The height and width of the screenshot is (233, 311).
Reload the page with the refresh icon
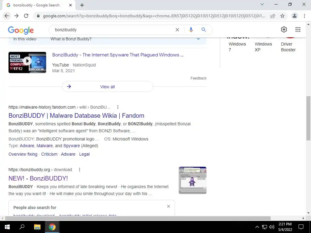tap(26, 16)
